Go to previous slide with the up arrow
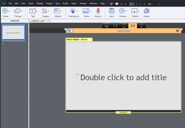 click(x=125, y=4)
